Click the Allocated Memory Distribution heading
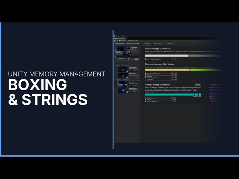 (x=159, y=64)
